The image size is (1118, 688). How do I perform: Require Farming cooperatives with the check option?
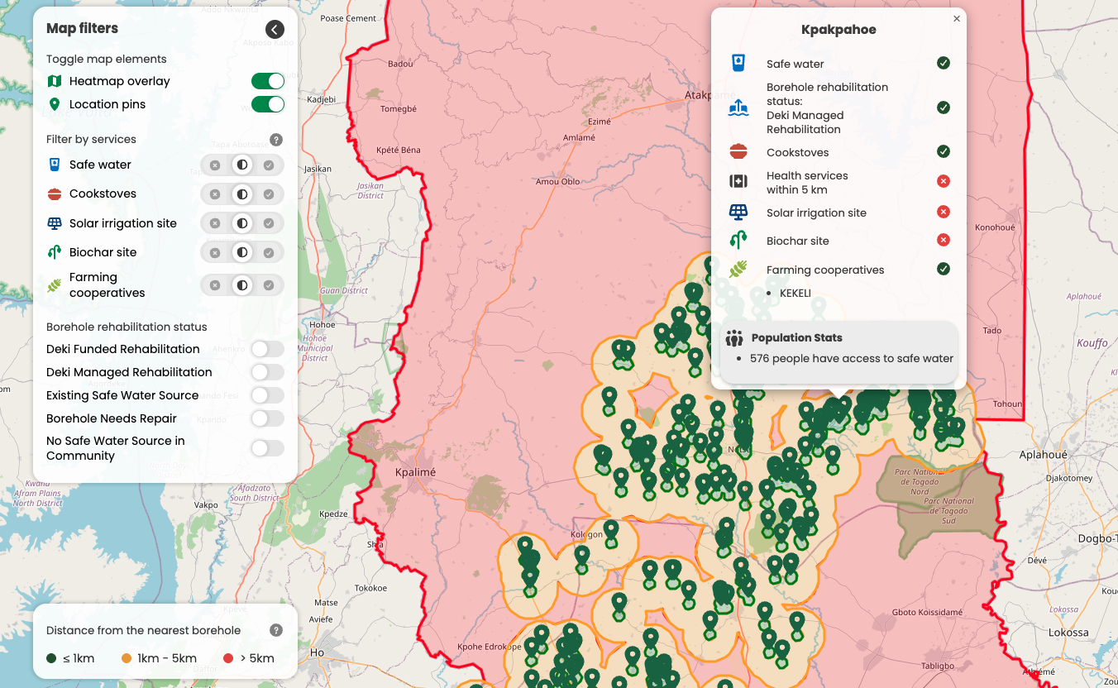tap(269, 285)
